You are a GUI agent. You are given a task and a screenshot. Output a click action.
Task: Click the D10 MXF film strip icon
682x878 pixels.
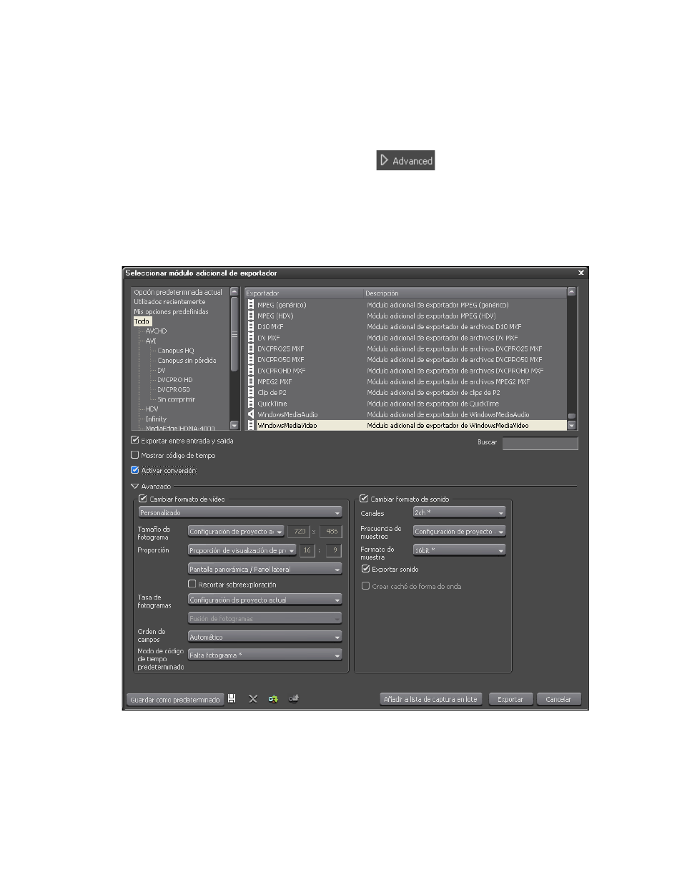click(x=251, y=326)
